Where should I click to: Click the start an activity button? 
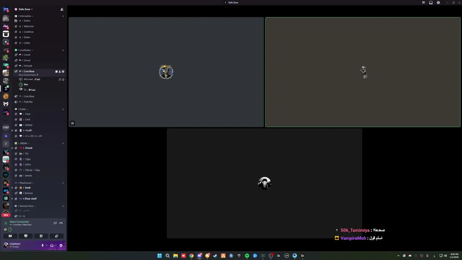(41, 236)
